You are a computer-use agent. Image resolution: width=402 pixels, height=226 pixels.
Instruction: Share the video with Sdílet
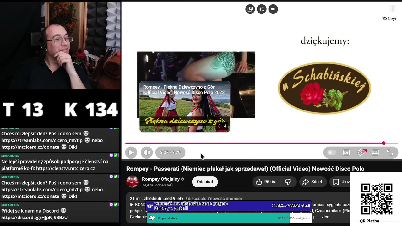[312, 182]
